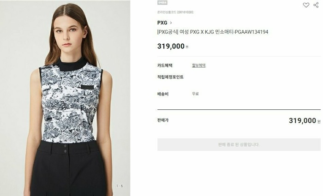323x196 pixels.
Task: Expand the chevron beside PXG brand
Action: click(171, 23)
